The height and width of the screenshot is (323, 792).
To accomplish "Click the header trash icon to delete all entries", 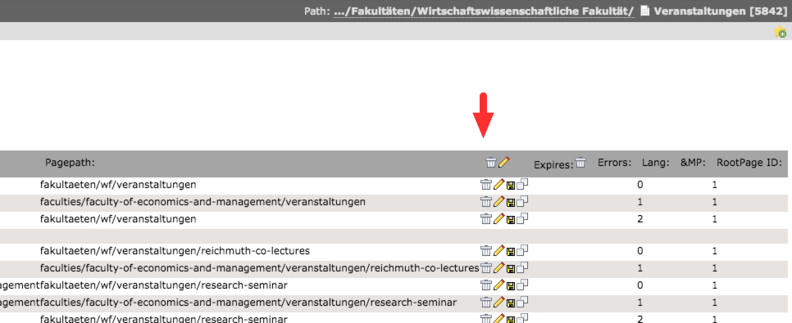I will [491, 162].
